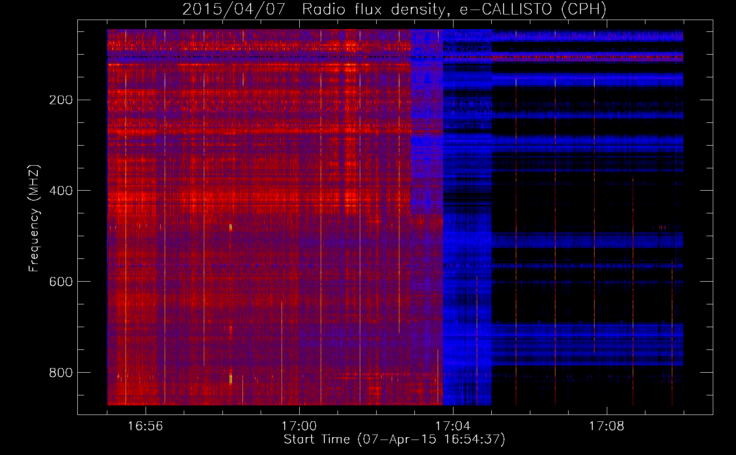Click the '17:00' time tick label
736x455 pixels.
coord(299,426)
